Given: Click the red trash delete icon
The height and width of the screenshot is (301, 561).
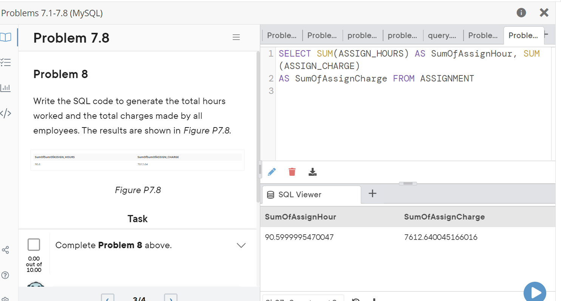Looking at the screenshot, I should coord(292,172).
